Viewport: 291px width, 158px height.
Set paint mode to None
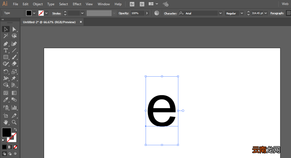(15, 147)
